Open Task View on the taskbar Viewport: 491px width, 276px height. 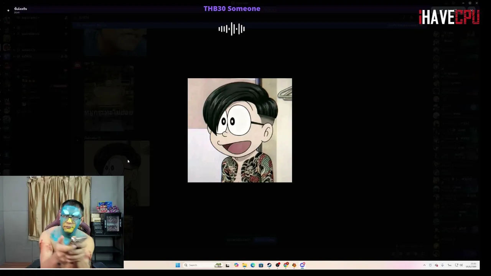227,265
